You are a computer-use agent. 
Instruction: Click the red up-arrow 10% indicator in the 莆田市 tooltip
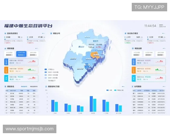pyautogui.click(x=99, y=47)
